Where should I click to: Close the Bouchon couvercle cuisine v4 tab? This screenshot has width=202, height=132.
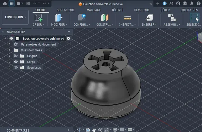(151, 4)
